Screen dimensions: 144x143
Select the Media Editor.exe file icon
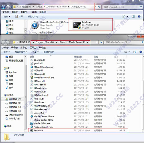tap(32, 123)
